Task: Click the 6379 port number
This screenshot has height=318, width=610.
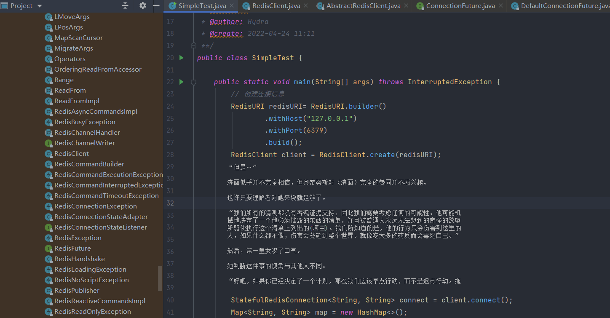Action: tap(315, 131)
